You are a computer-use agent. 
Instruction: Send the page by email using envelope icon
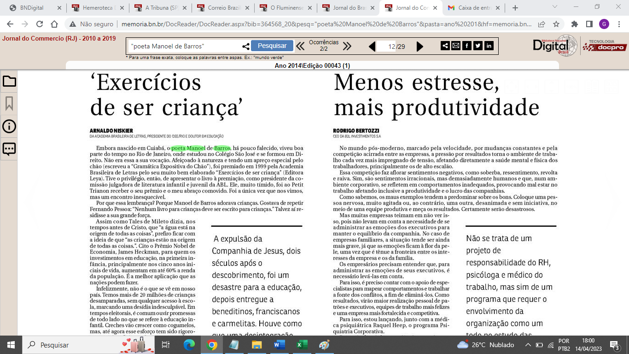click(456, 46)
